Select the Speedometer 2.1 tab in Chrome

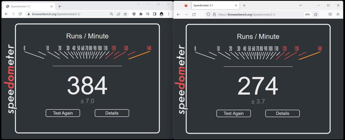coord(29,6)
